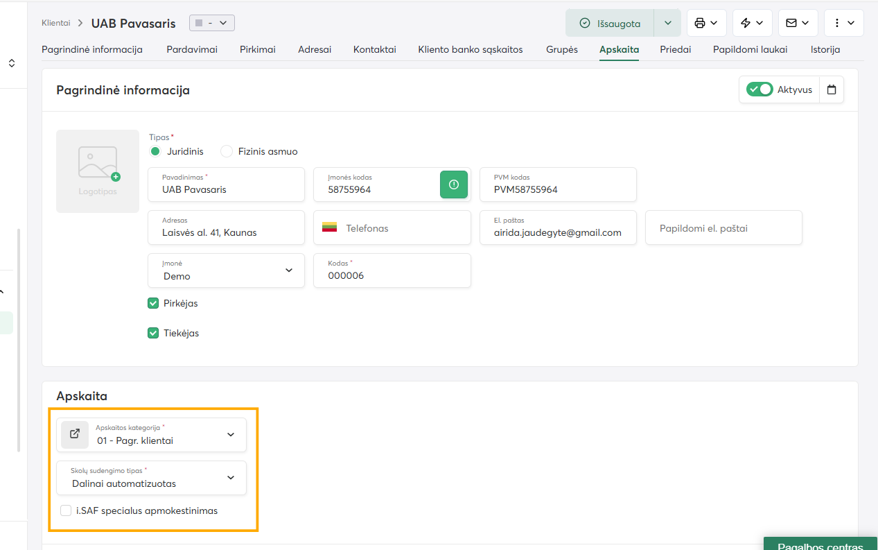Click the Išsaugota save button
The width and height of the screenshot is (878, 550).
point(610,23)
